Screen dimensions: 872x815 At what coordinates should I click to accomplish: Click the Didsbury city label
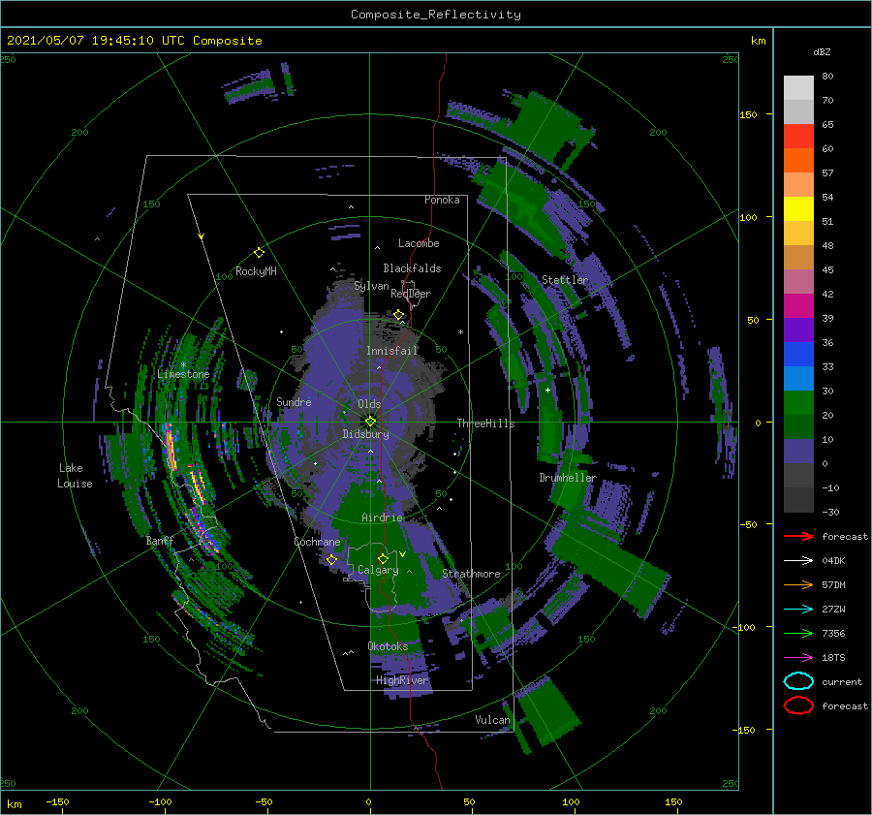tap(365, 434)
